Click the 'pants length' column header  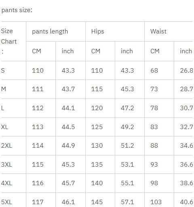tap(50, 31)
